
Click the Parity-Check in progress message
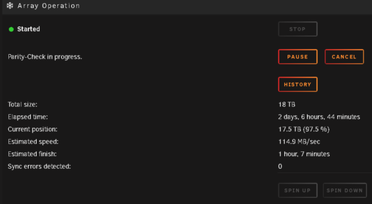45,57
